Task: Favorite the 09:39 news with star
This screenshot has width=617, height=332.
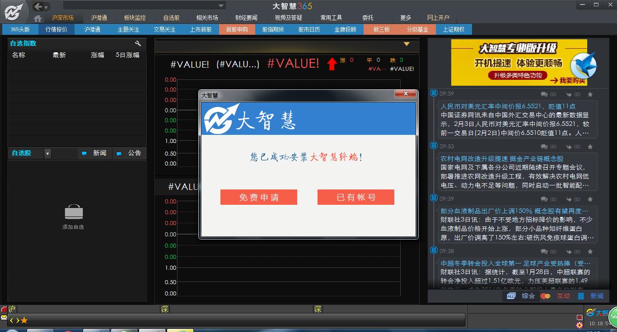Action: (590, 199)
